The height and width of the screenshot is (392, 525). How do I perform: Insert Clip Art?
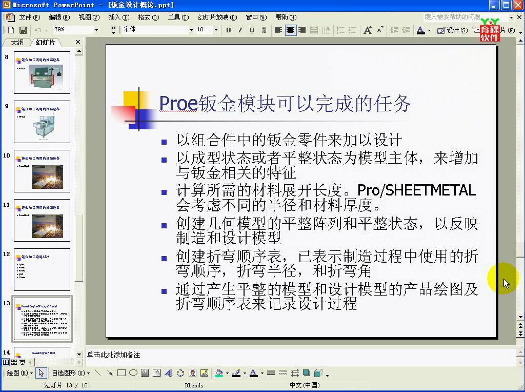tap(193, 373)
